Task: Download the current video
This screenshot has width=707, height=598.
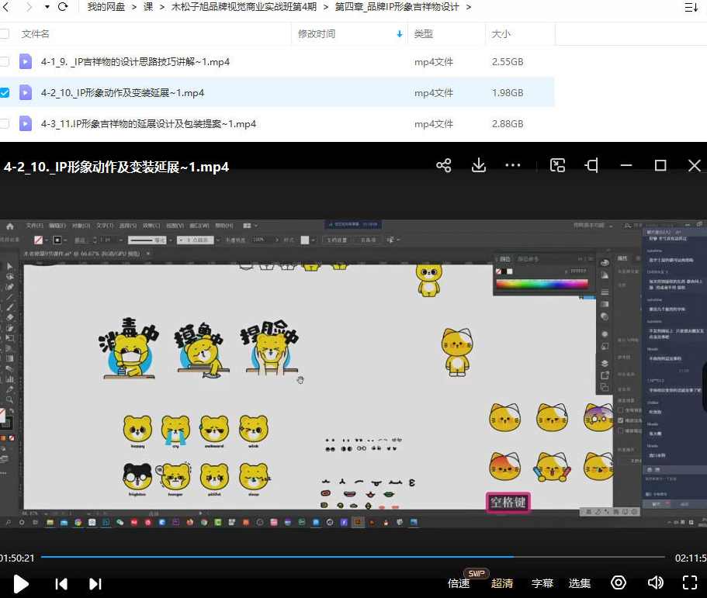Action: pyautogui.click(x=479, y=165)
